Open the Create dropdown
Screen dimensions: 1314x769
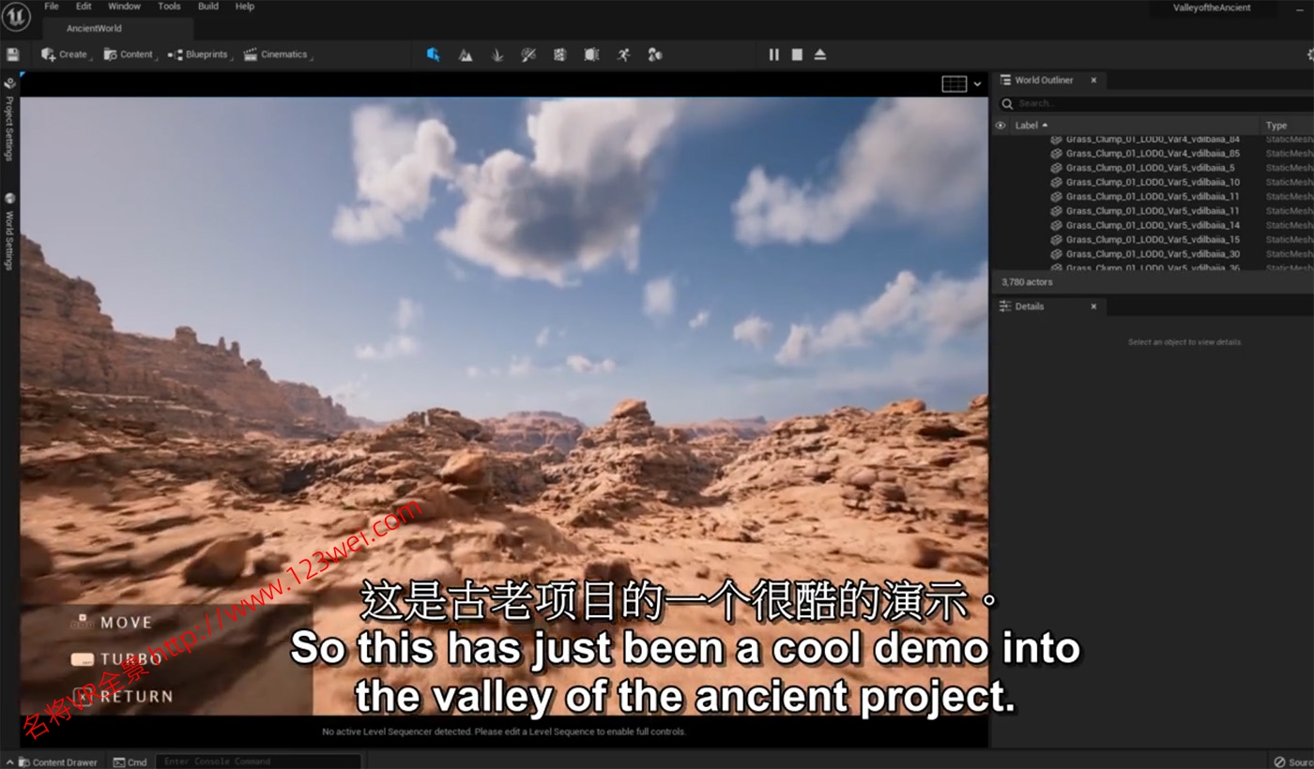click(x=65, y=54)
